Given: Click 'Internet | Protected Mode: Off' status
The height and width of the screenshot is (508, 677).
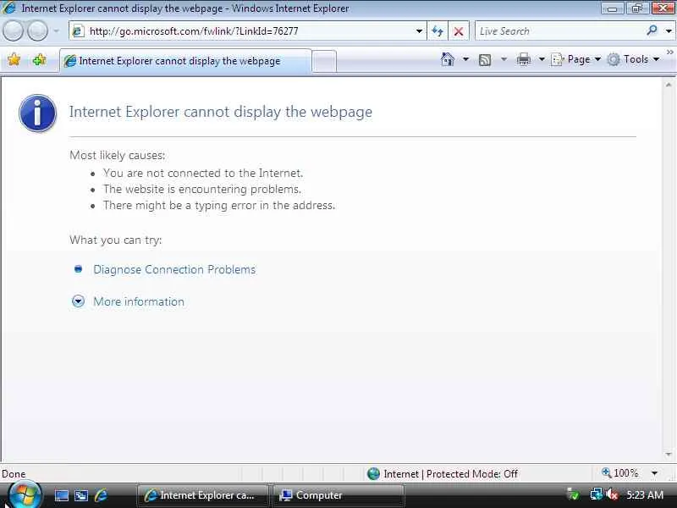Looking at the screenshot, I should [451, 474].
